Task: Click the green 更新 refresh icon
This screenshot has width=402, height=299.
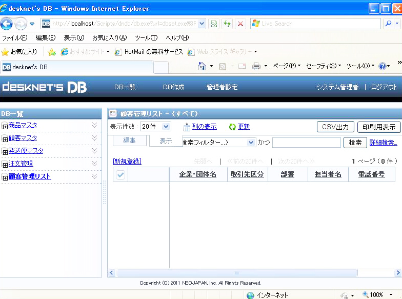Action: coord(232,127)
